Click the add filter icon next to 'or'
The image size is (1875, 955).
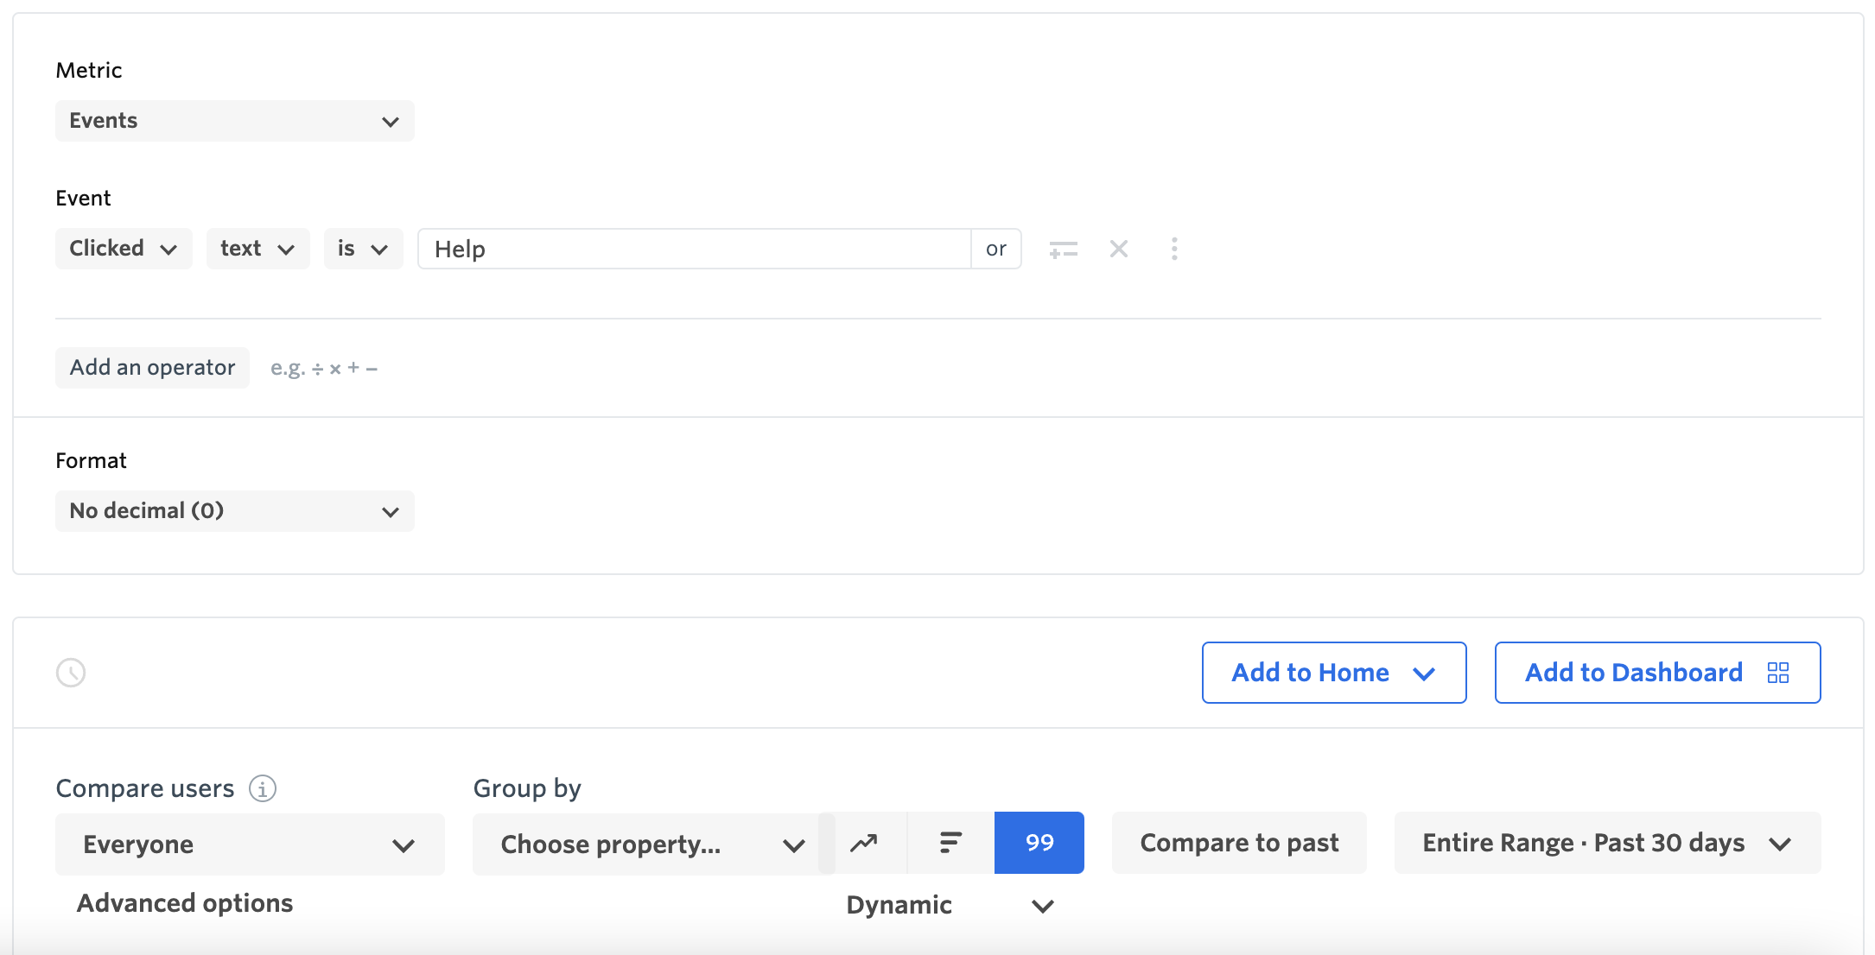tap(1063, 250)
